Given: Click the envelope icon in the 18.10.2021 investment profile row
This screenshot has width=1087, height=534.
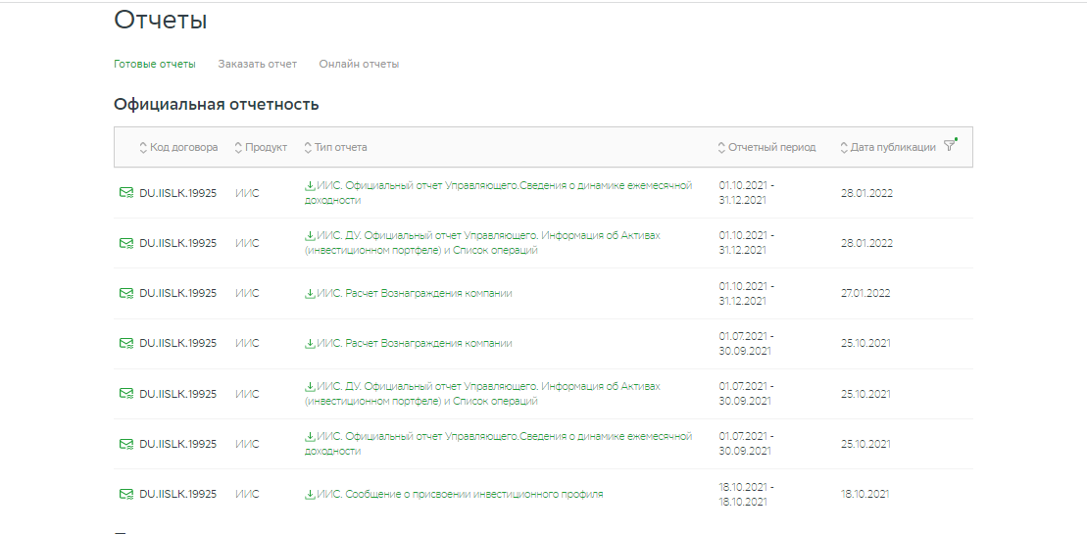Looking at the screenshot, I should pos(126,494).
